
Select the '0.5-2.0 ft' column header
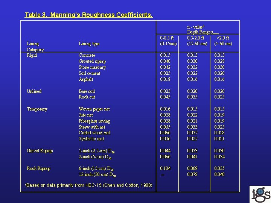tap(195, 38)
